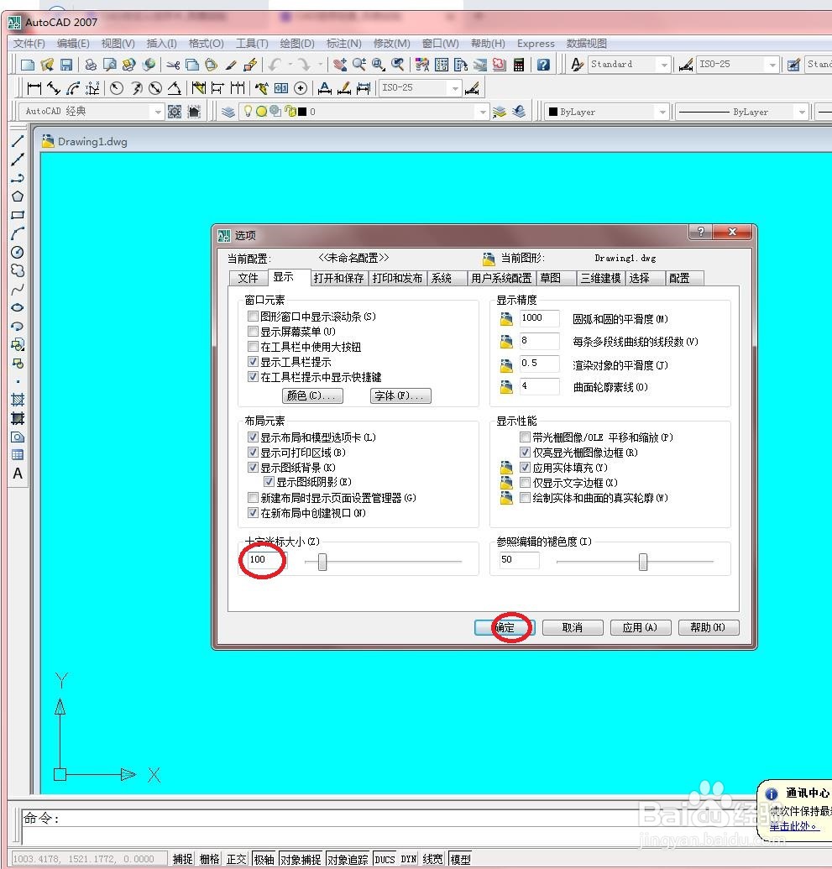Viewport: 832px width, 869px height.
Task: Click the 帮助(H) button in options dialog
Action: point(709,627)
